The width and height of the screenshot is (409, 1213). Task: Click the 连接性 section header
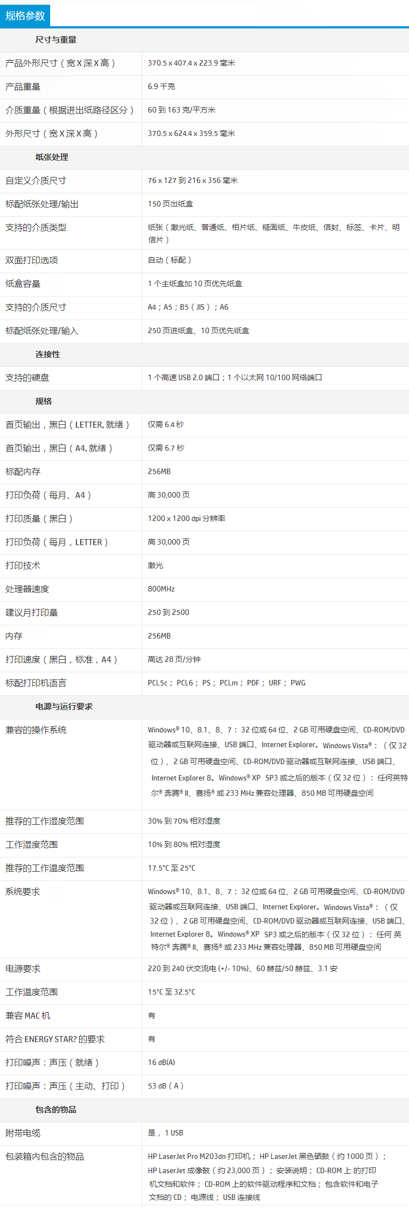click(47, 354)
